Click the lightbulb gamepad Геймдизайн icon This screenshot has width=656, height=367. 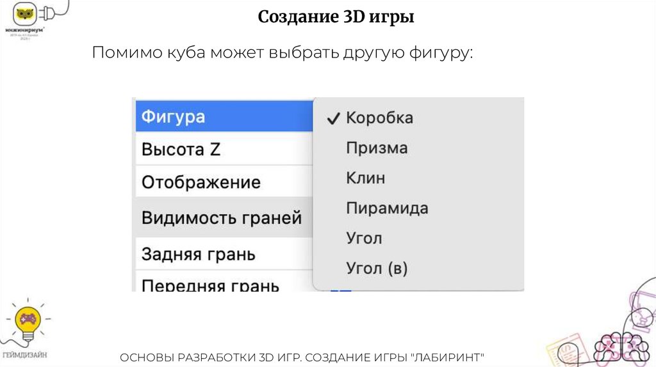[26, 322]
